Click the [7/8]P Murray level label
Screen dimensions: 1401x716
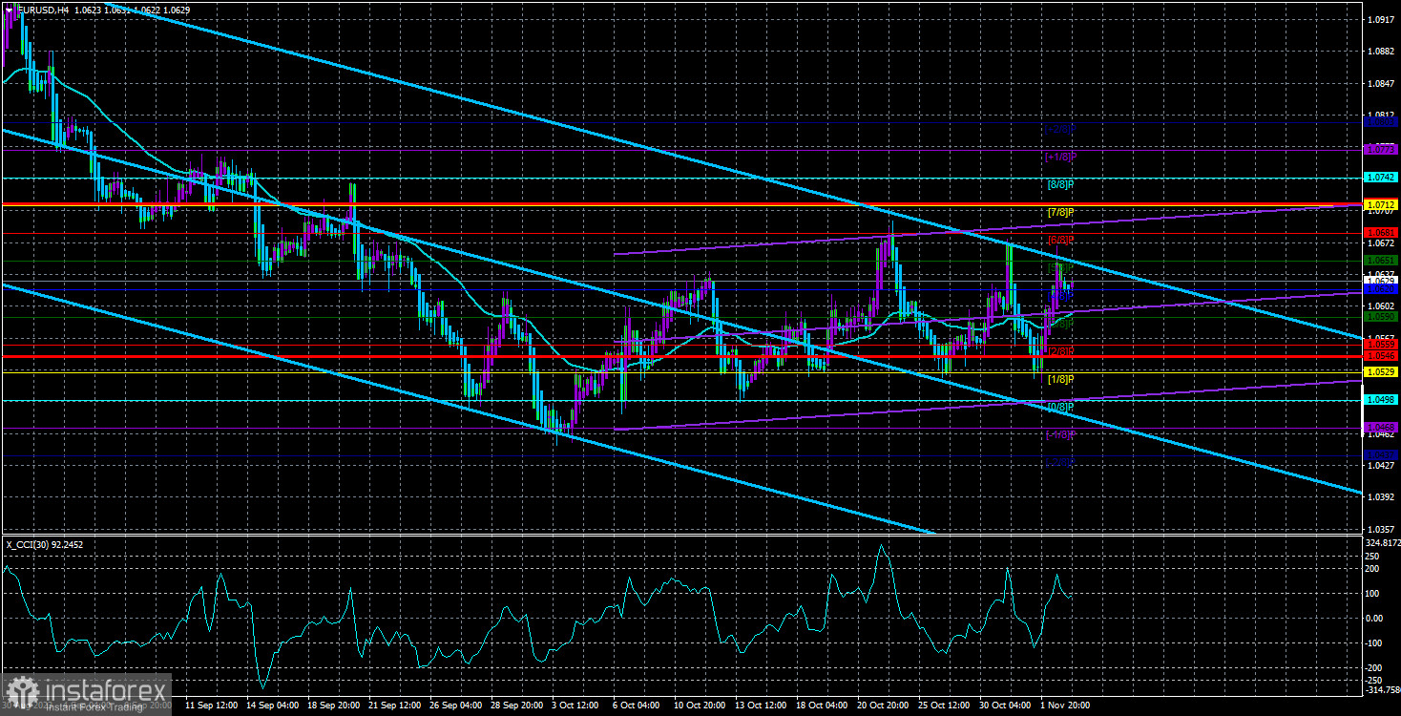[x=1060, y=212]
